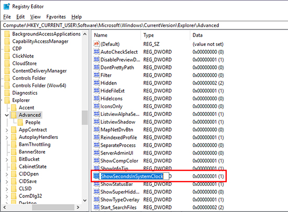Viewport: 288px width, 212px height.
Task: Expand the AppContract key
Action: (7, 130)
